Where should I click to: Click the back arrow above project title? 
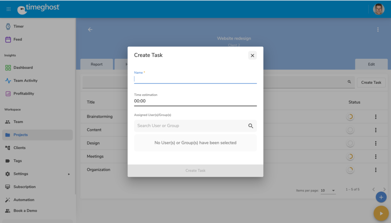click(x=90, y=30)
